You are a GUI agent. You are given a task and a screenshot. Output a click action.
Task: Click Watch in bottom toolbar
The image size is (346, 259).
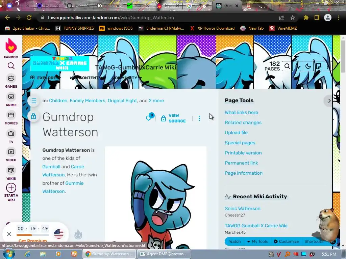pyautogui.click(x=235, y=241)
